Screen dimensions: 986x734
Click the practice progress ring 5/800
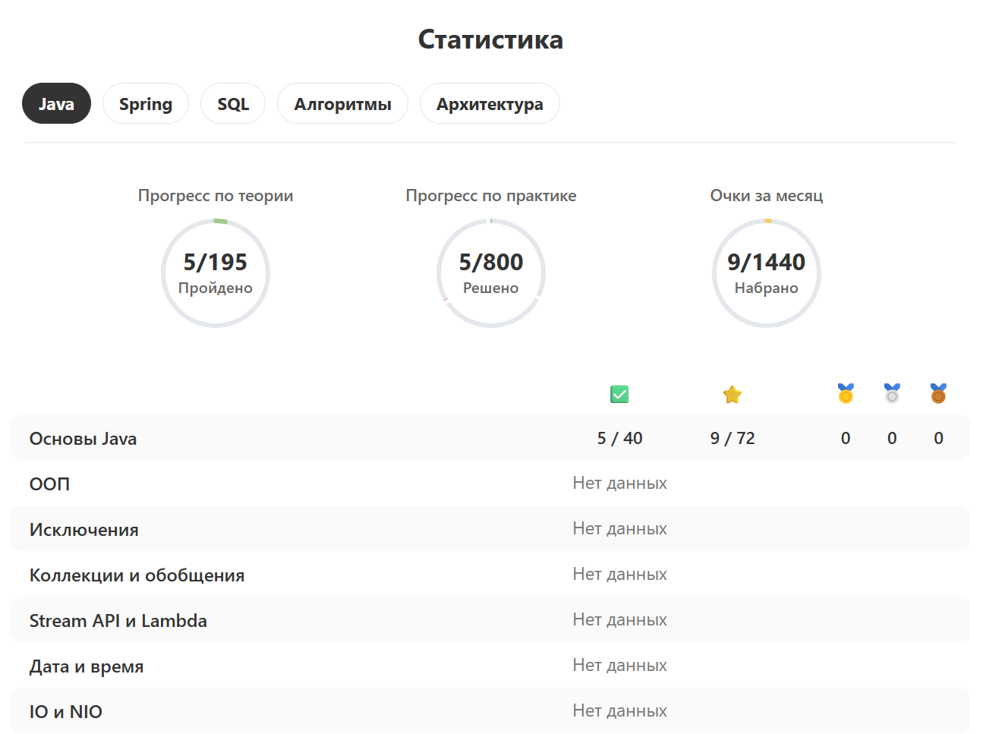click(491, 273)
